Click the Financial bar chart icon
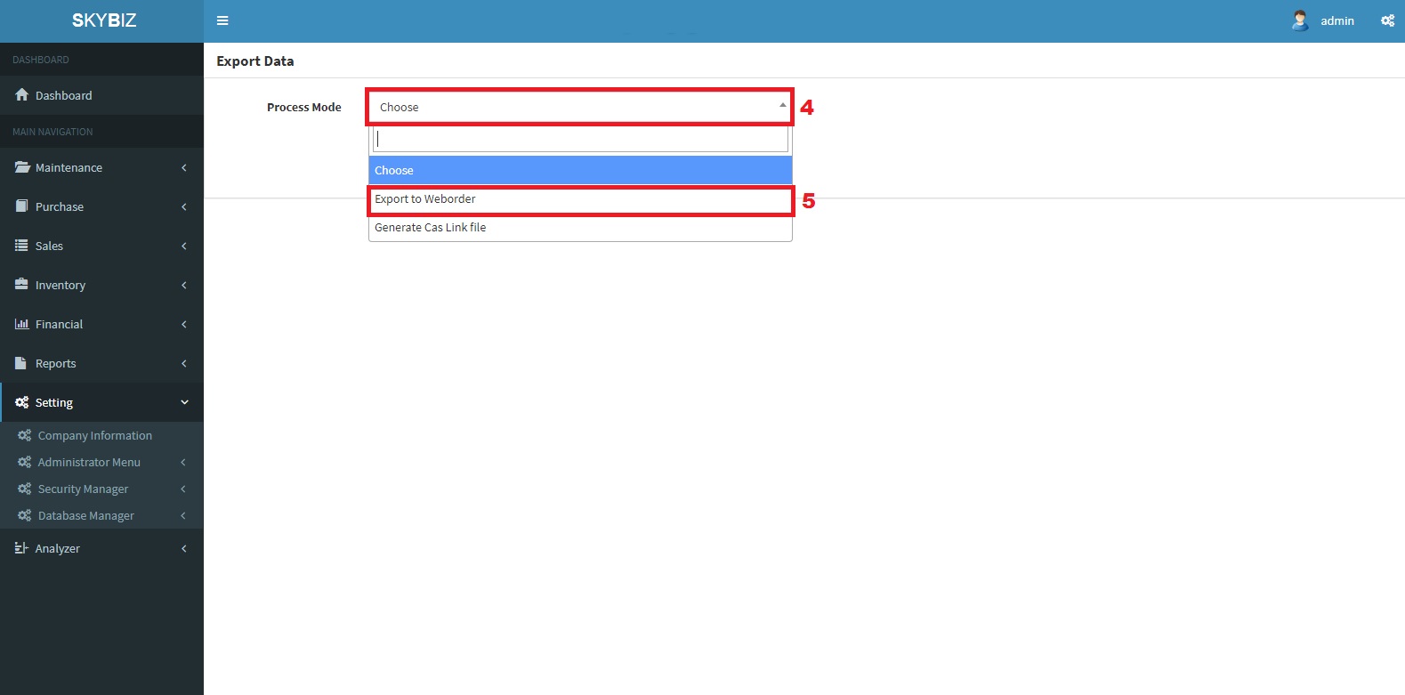Image resolution: width=1405 pixels, height=695 pixels. (22, 324)
